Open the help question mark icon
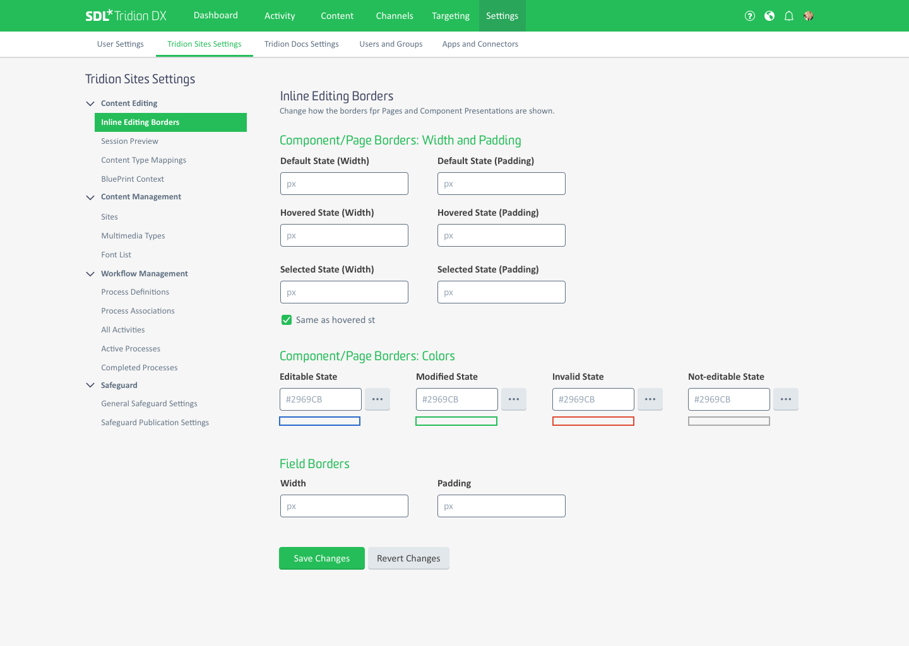909x646 pixels. pos(749,16)
